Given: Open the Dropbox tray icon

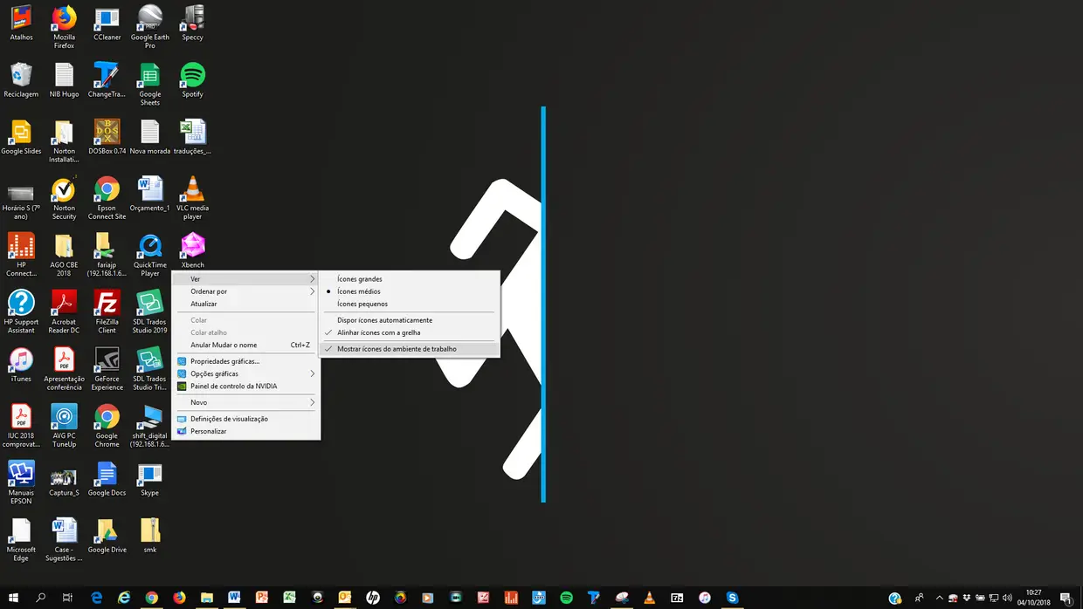Looking at the screenshot, I should coord(966,598).
